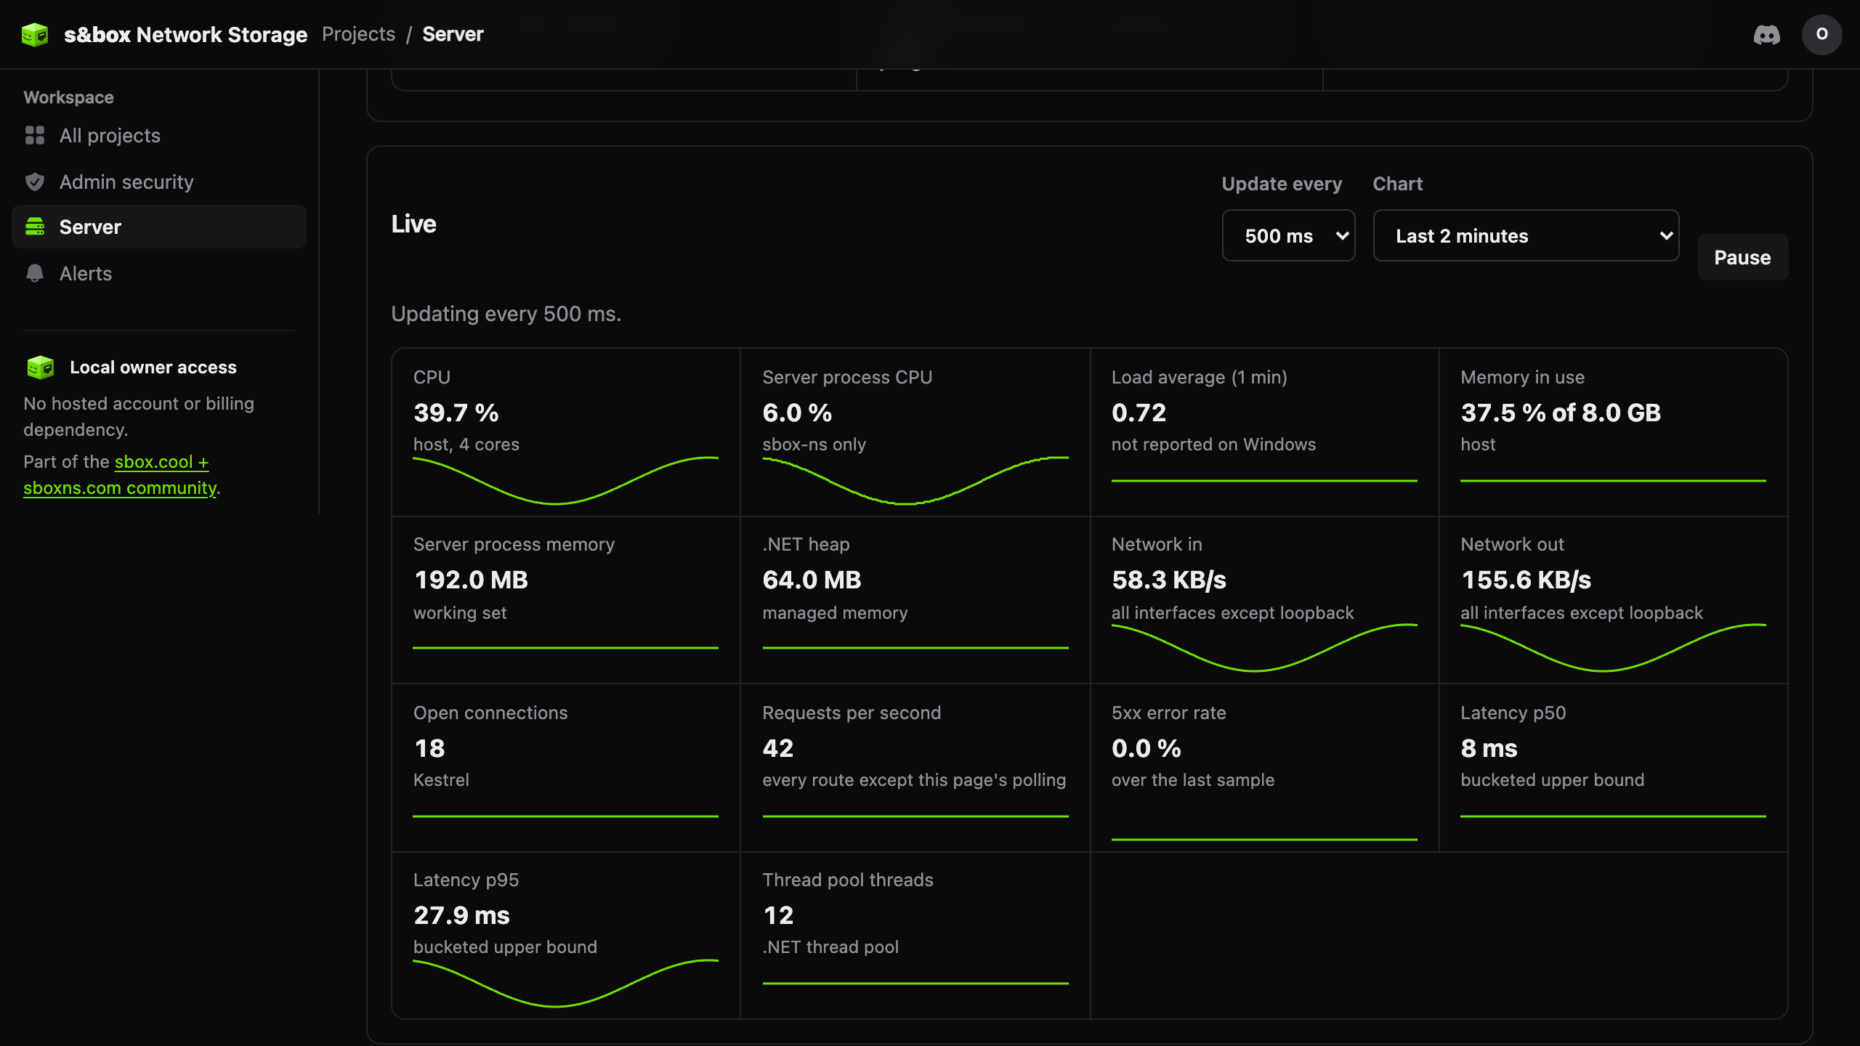Click Open connections value 18
Image resolution: width=1860 pixels, height=1046 pixels.
(x=429, y=748)
